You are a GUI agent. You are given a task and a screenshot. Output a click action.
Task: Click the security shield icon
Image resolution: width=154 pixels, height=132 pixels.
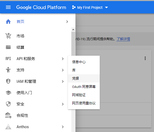point(8,104)
